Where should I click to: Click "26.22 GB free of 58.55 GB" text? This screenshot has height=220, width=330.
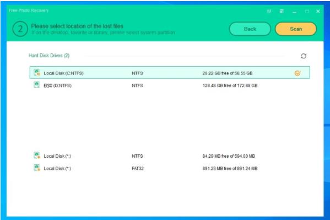228,73
